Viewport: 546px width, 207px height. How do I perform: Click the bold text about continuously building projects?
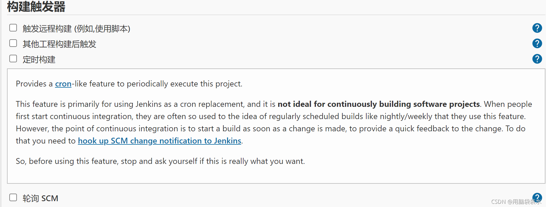[379, 104]
